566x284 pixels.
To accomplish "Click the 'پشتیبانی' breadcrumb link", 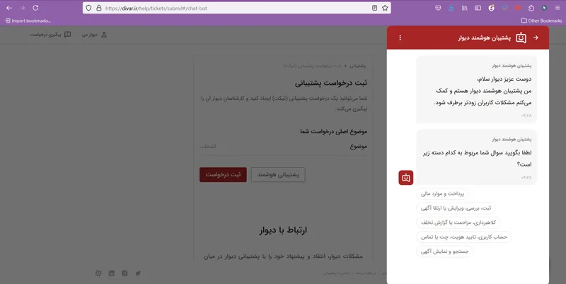I will tap(357, 66).
